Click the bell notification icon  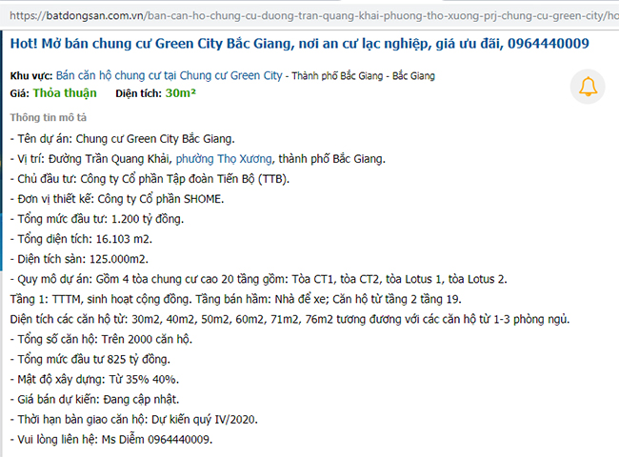click(587, 87)
